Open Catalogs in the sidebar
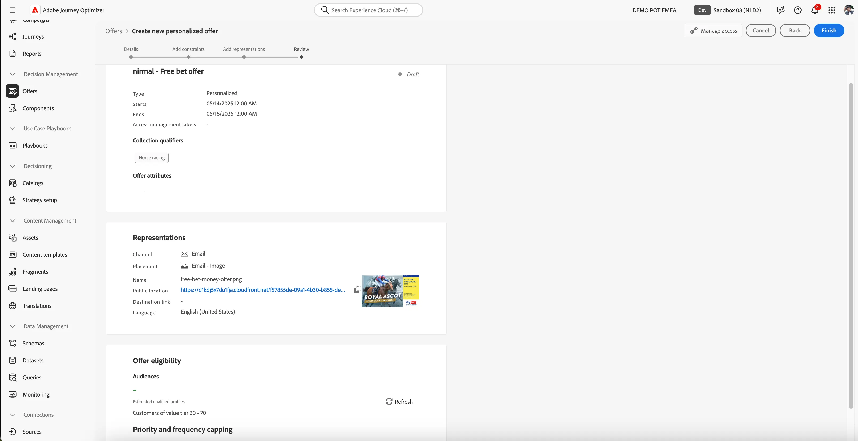The height and width of the screenshot is (441, 858). click(x=33, y=183)
